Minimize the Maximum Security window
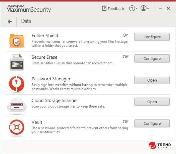Image resolution: width=176 pixels, height=154 pixels. tap(160, 8)
